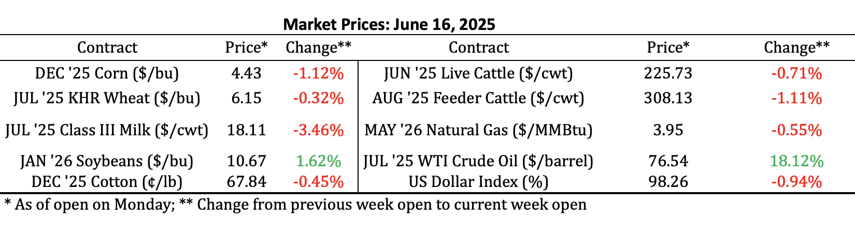Click the cotton price 67.84
The height and width of the screenshot is (251, 855).
pyautogui.click(x=246, y=182)
